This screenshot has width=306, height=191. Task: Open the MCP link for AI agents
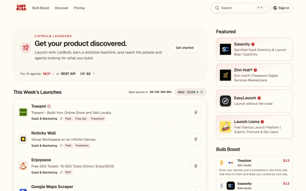point(46,74)
